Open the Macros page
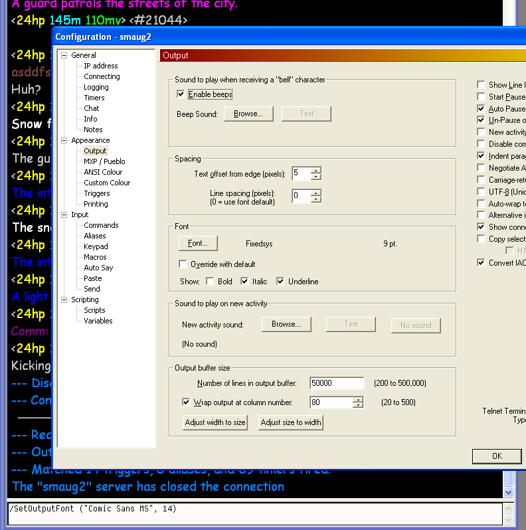Viewport: 526px width, 530px height. tap(95, 257)
